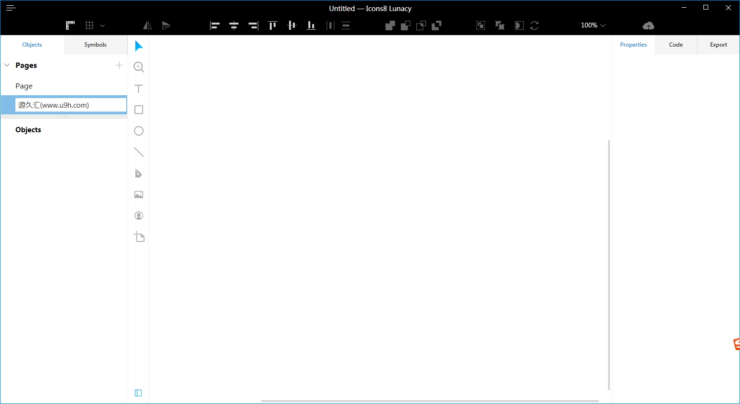Screen dimensions: 740x404
Task: Maximize the Lunacy window
Action: tap(706, 7)
